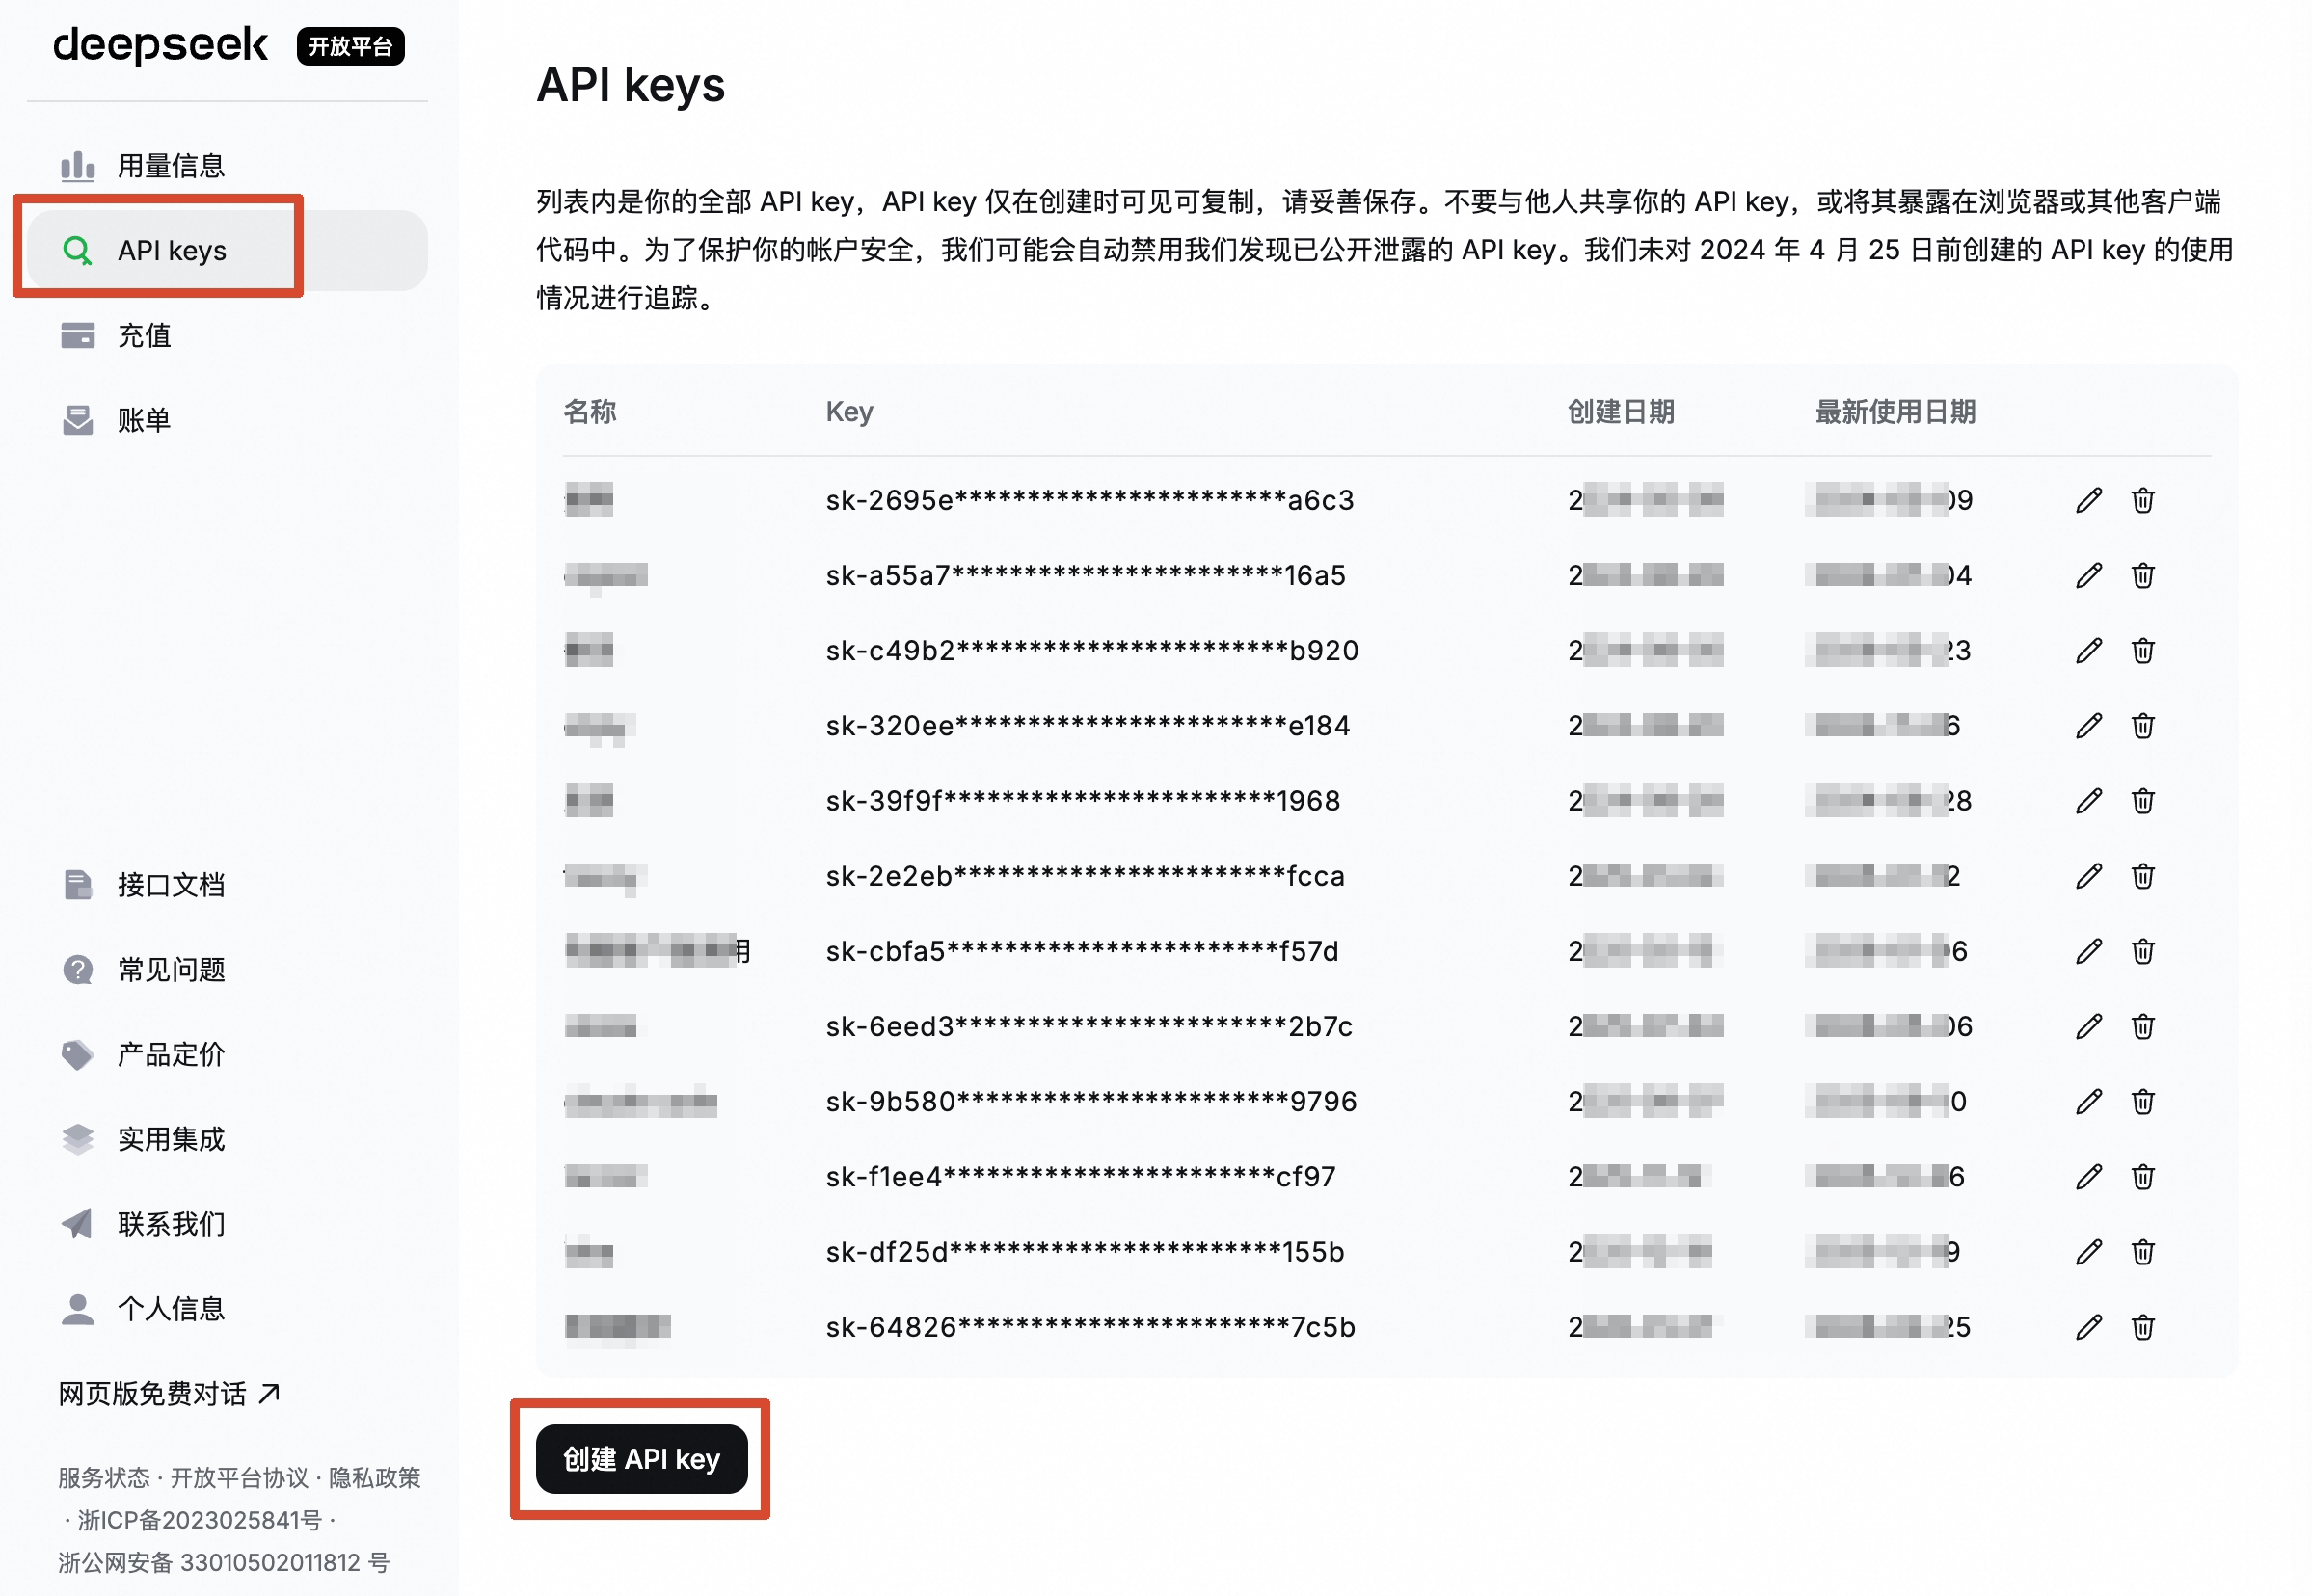Viewport: 2312px width, 1596px height.
Task: Edit the sk-64826 key
Action: [x=2088, y=1327]
